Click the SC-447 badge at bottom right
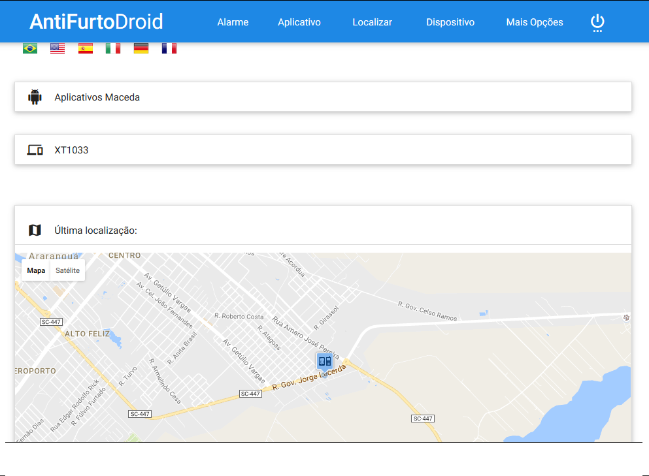Viewport: 649px width, 476px height. pyautogui.click(x=423, y=419)
